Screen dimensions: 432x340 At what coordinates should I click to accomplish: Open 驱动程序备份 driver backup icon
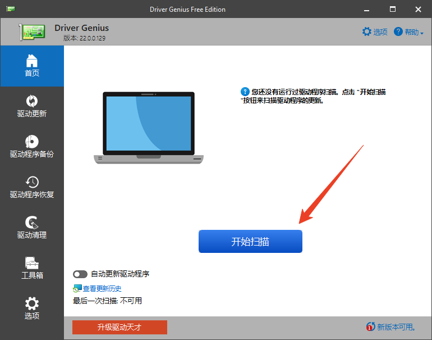click(x=32, y=142)
